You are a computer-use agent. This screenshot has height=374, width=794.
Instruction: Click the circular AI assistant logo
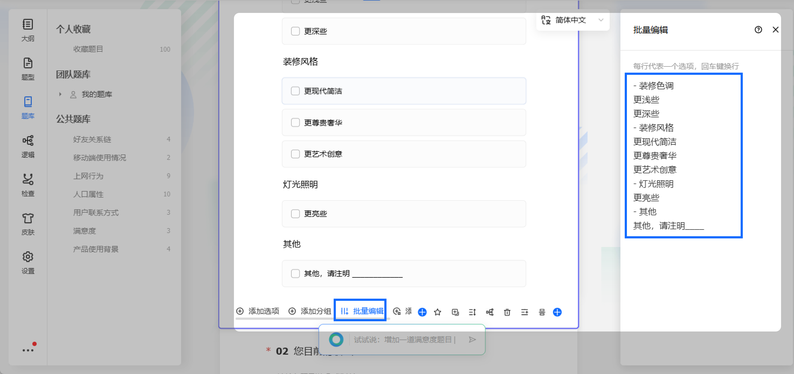(x=336, y=340)
